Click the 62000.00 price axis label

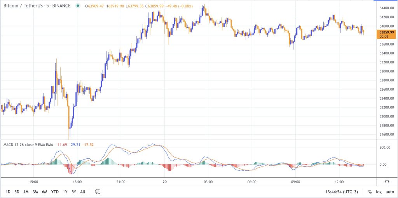click(x=386, y=116)
